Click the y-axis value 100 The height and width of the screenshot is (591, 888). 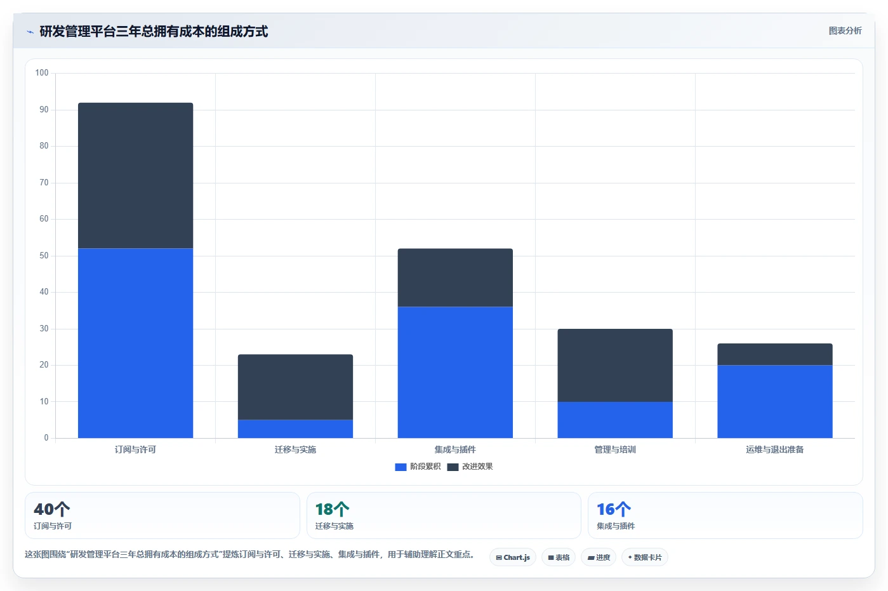(42, 73)
